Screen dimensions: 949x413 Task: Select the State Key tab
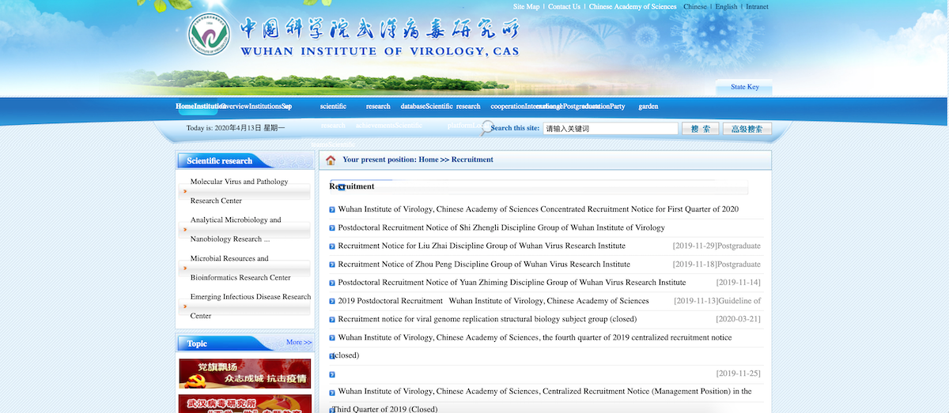click(x=744, y=87)
